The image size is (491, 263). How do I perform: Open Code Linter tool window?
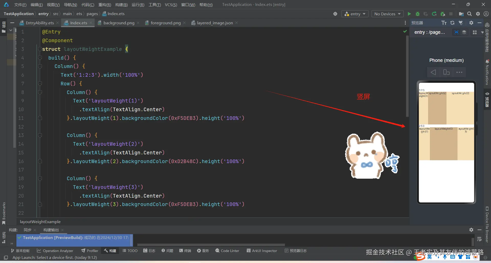tap(227, 251)
